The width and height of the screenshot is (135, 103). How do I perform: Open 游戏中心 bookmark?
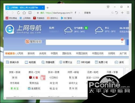tap(52, 18)
